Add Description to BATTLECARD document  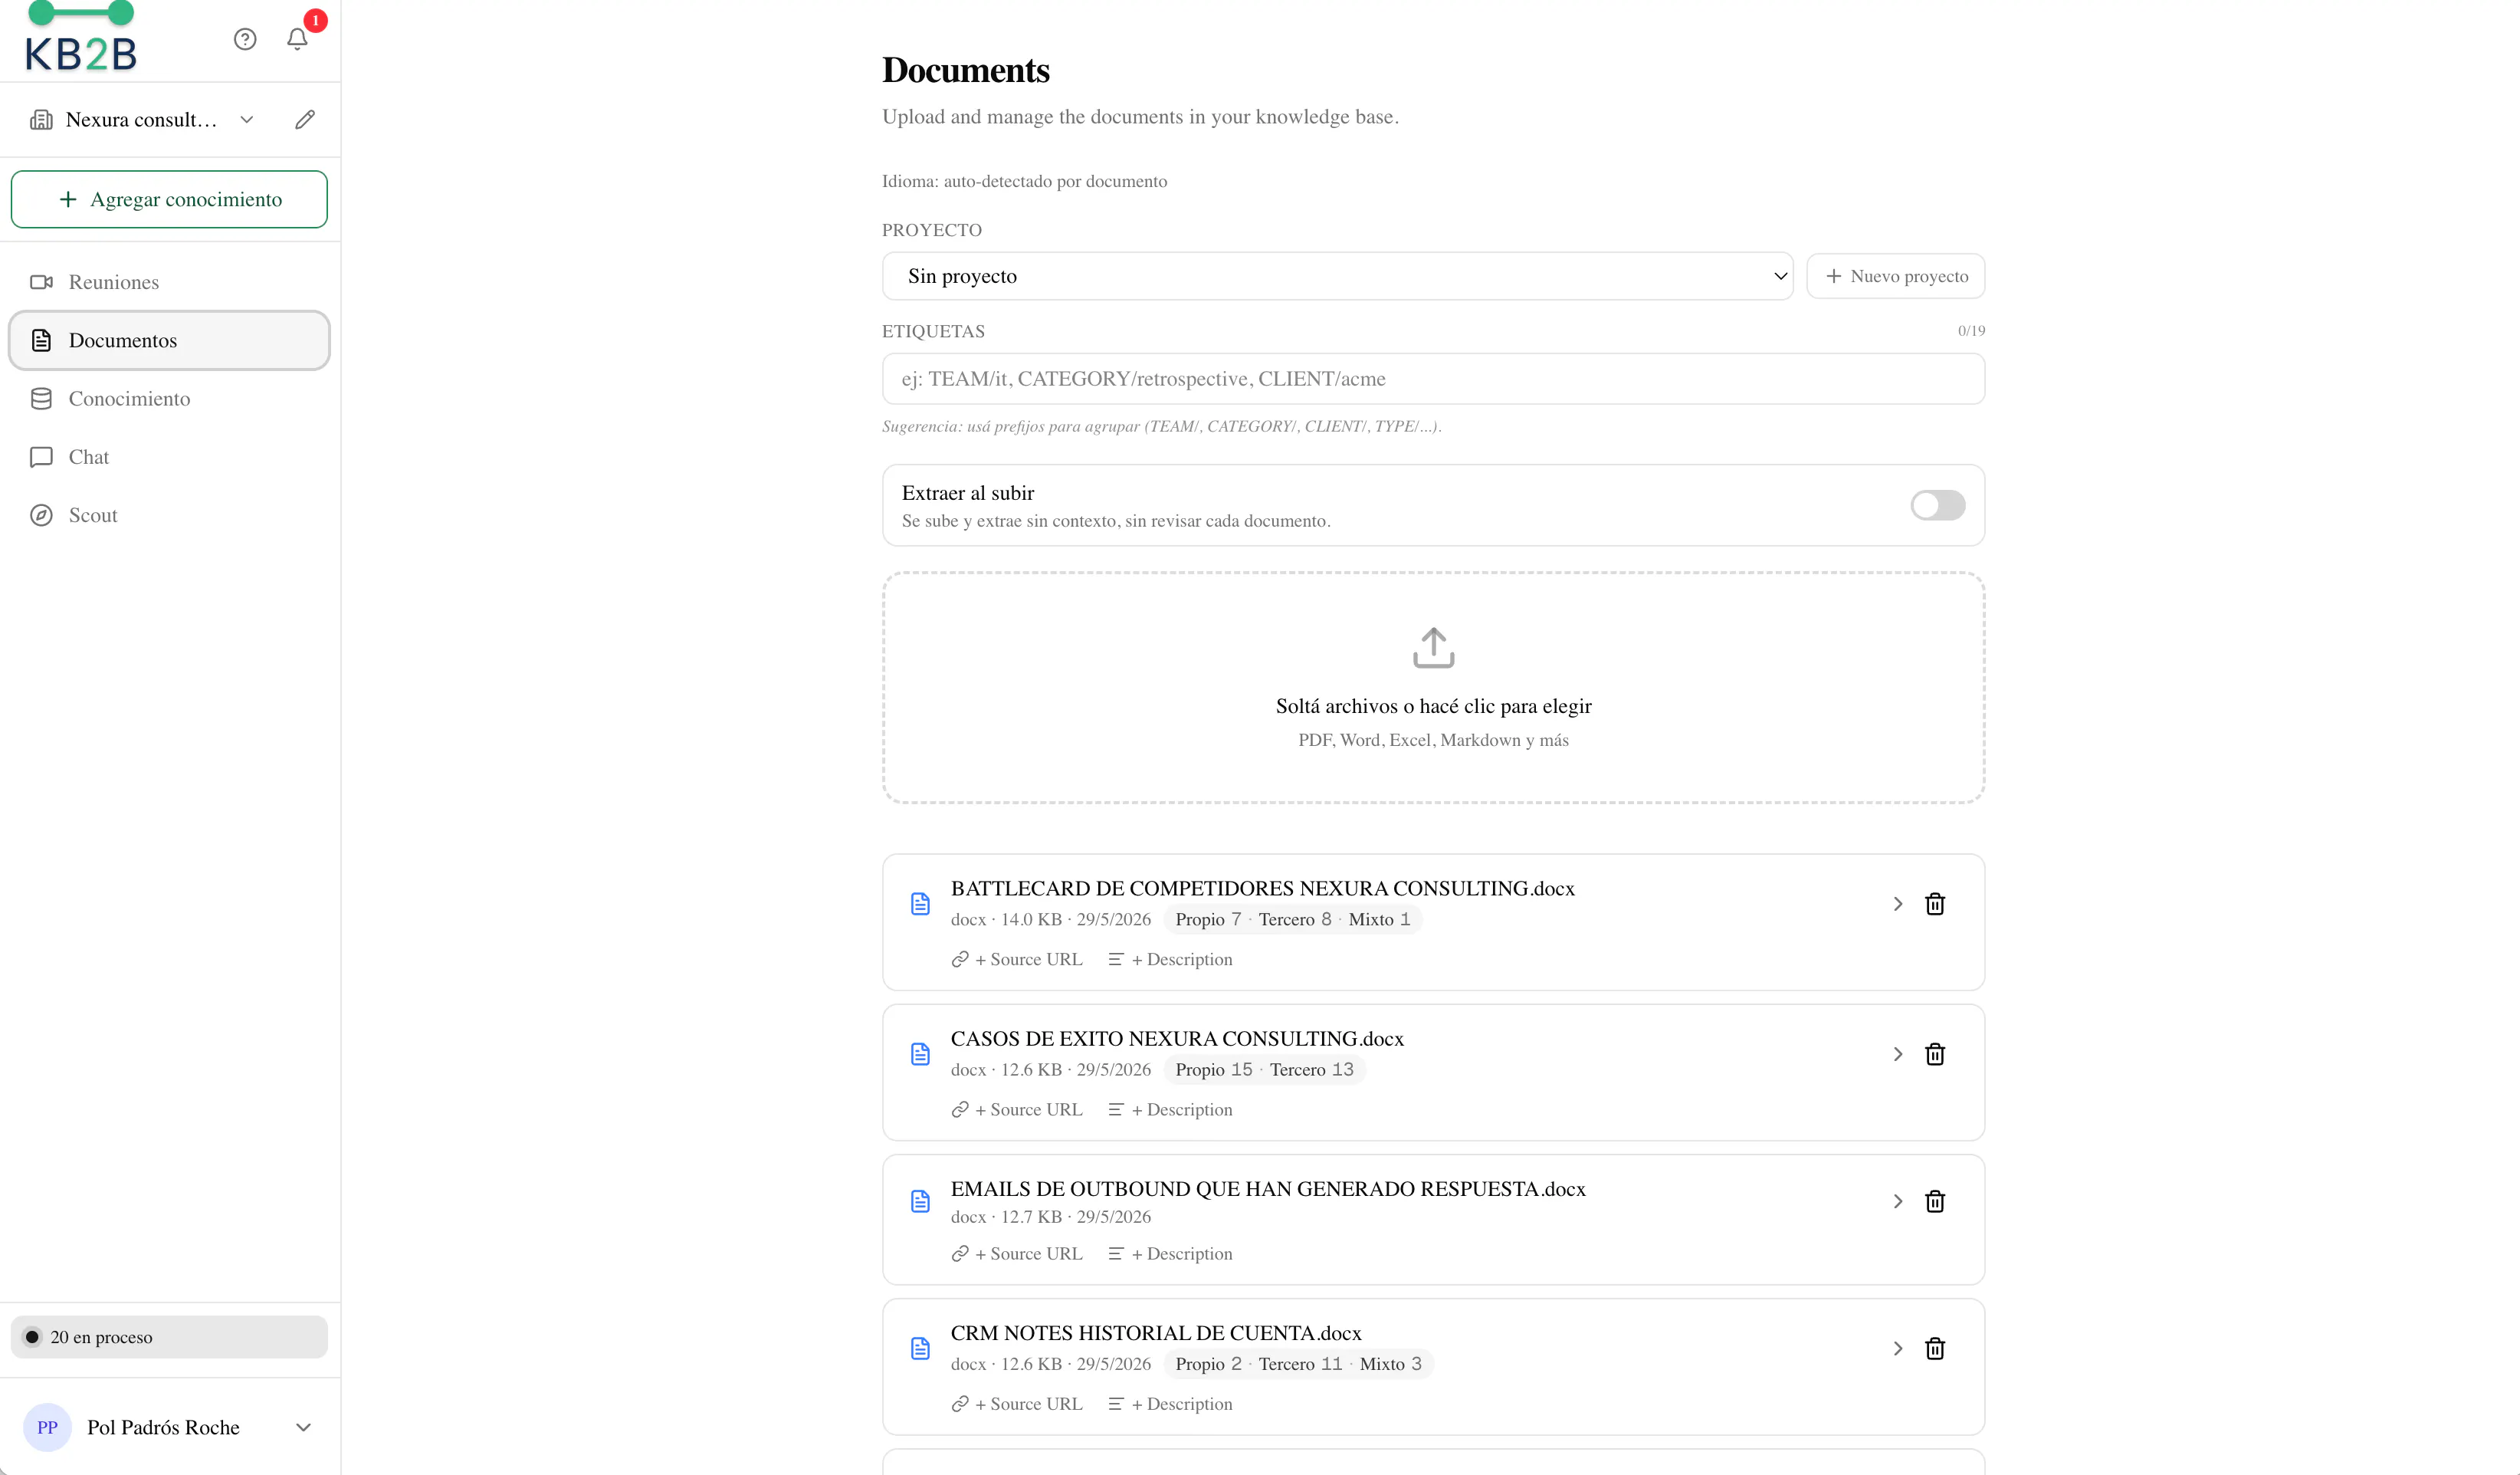point(1170,959)
